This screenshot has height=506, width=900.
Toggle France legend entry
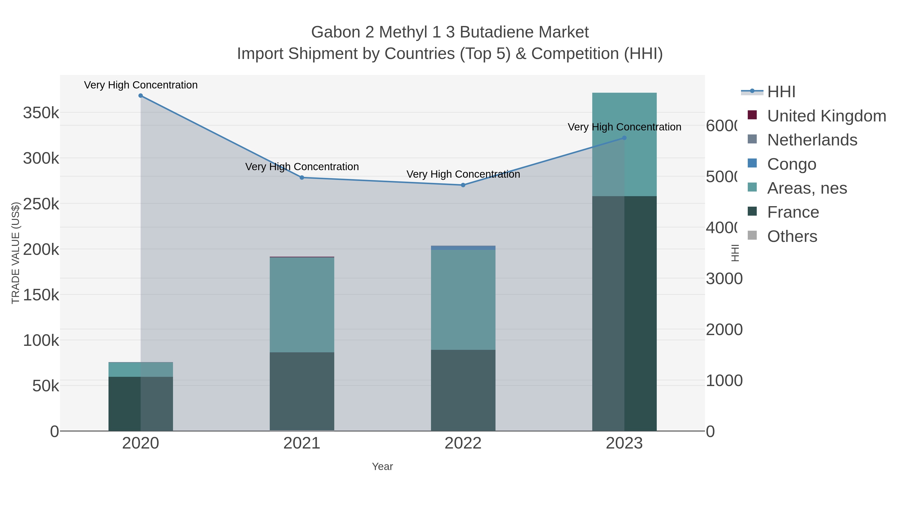pos(783,212)
